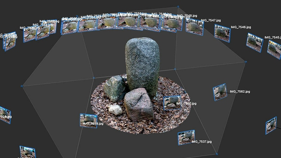Select the IMG_7547.jpg camera thumbnail
This screenshot has width=281, height=158.
[195, 27]
